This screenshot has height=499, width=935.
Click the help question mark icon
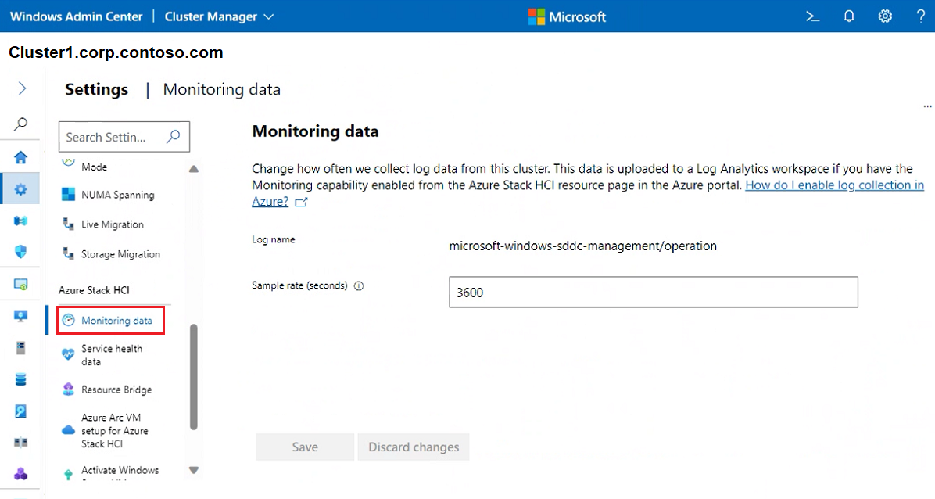click(920, 16)
